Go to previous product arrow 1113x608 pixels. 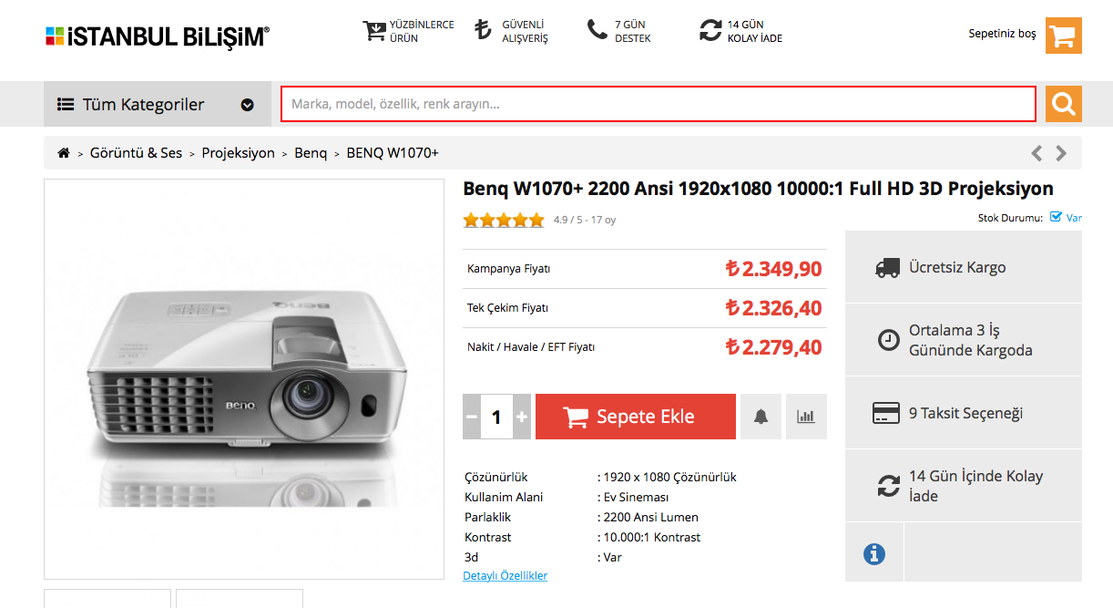coord(1037,153)
